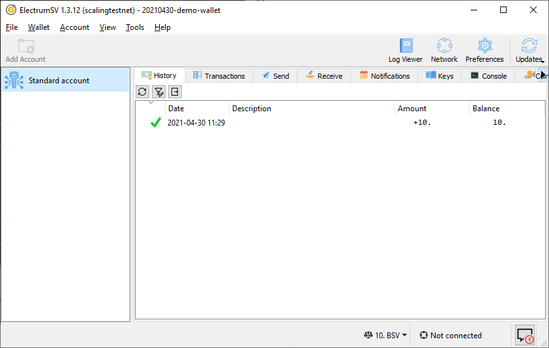Click the status column sort indicator
This screenshot has height=348, width=549.
coord(151,103)
